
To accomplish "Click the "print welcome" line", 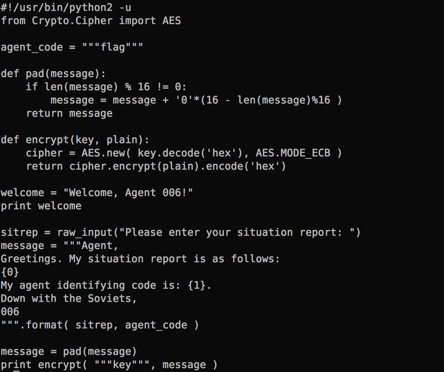I will click(41, 206).
